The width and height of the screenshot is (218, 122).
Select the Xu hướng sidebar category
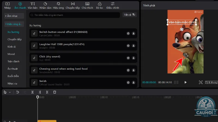click(13, 32)
